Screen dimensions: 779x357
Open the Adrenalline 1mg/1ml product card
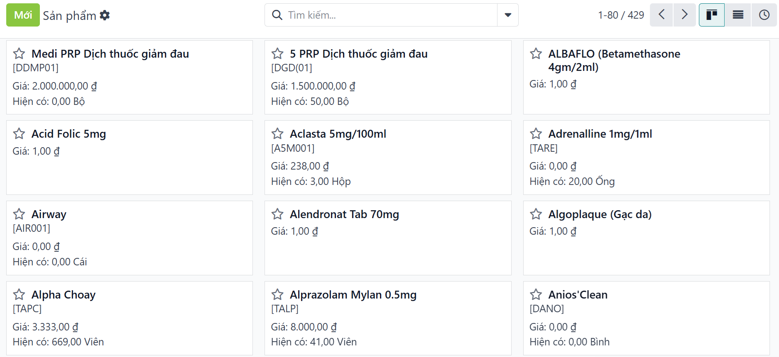point(600,134)
